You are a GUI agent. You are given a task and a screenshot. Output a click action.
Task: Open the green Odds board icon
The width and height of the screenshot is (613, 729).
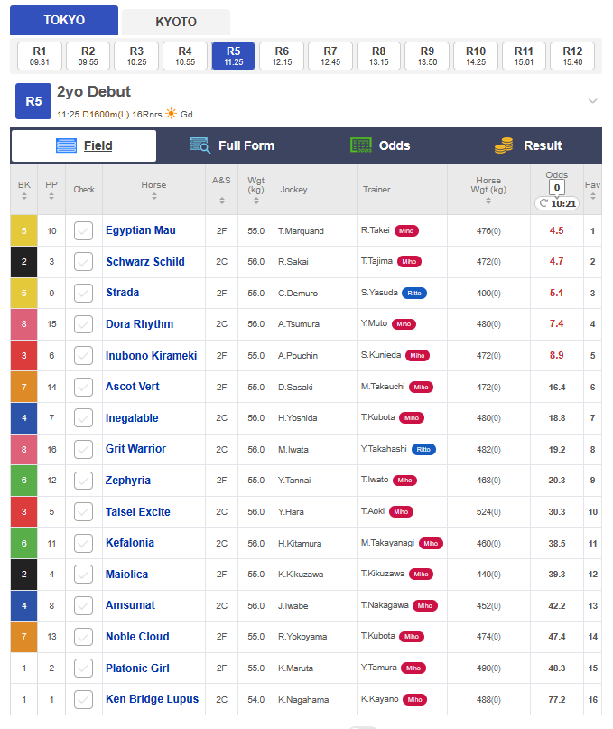[x=360, y=145]
